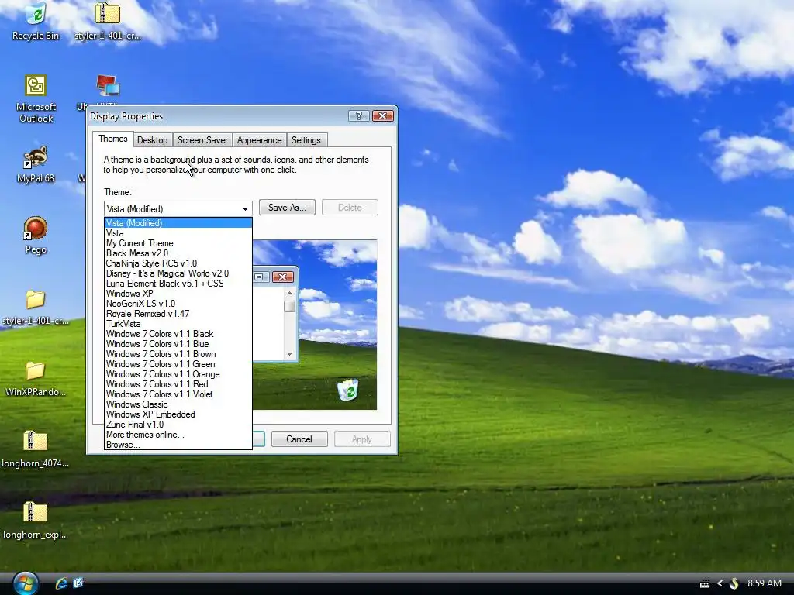This screenshot has height=595, width=794.
Task: Select the red computer desktop icon
Action: pyautogui.click(x=108, y=86)
